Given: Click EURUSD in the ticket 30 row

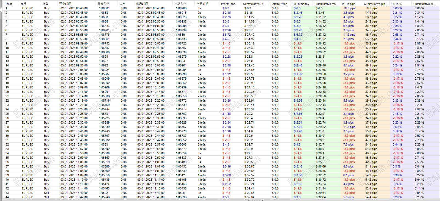Looking at the screenshot, I should [27, 136].
